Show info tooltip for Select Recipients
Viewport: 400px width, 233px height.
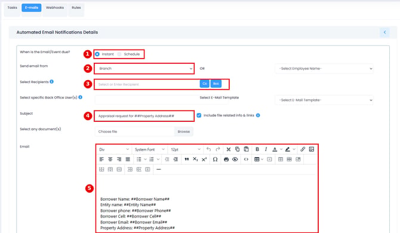[x=51, y=82]
